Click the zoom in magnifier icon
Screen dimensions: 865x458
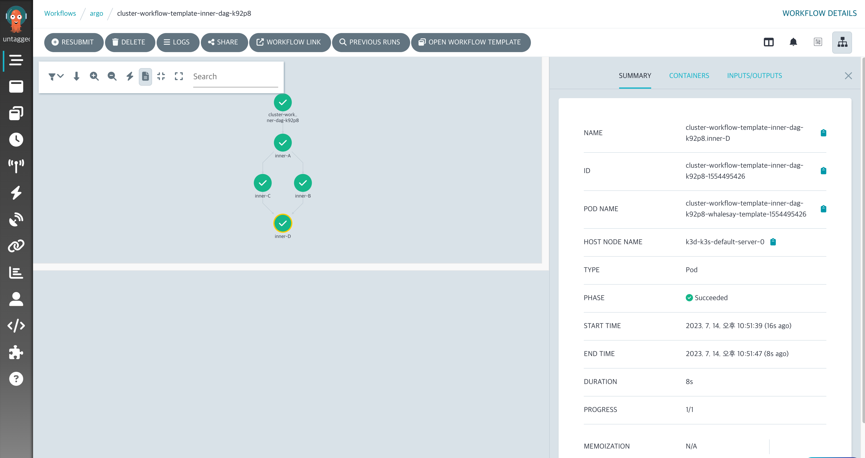(x=94, y=76)
